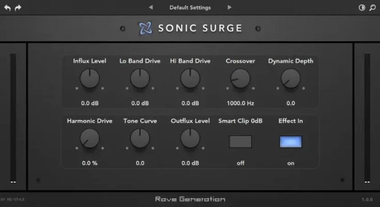380x207 pixels.
Task: Click the contrast theme toggle icon
Action: point(362,8)
